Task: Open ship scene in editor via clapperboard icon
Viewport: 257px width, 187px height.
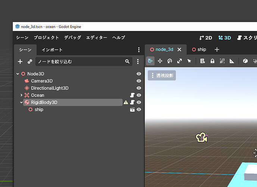Action: (132, 110)
